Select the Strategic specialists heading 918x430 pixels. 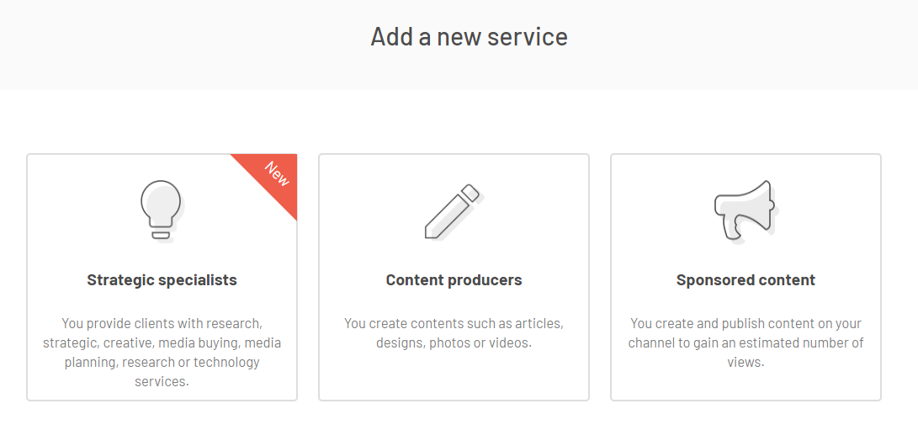coord(162,280)
